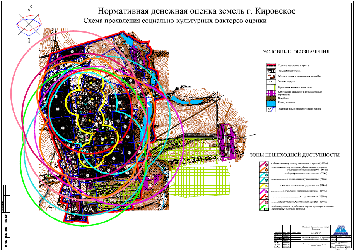Click the main map title text
The image size is (355, 251).
196,11
